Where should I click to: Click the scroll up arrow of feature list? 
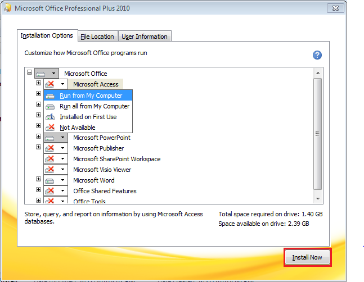point(318,73)
